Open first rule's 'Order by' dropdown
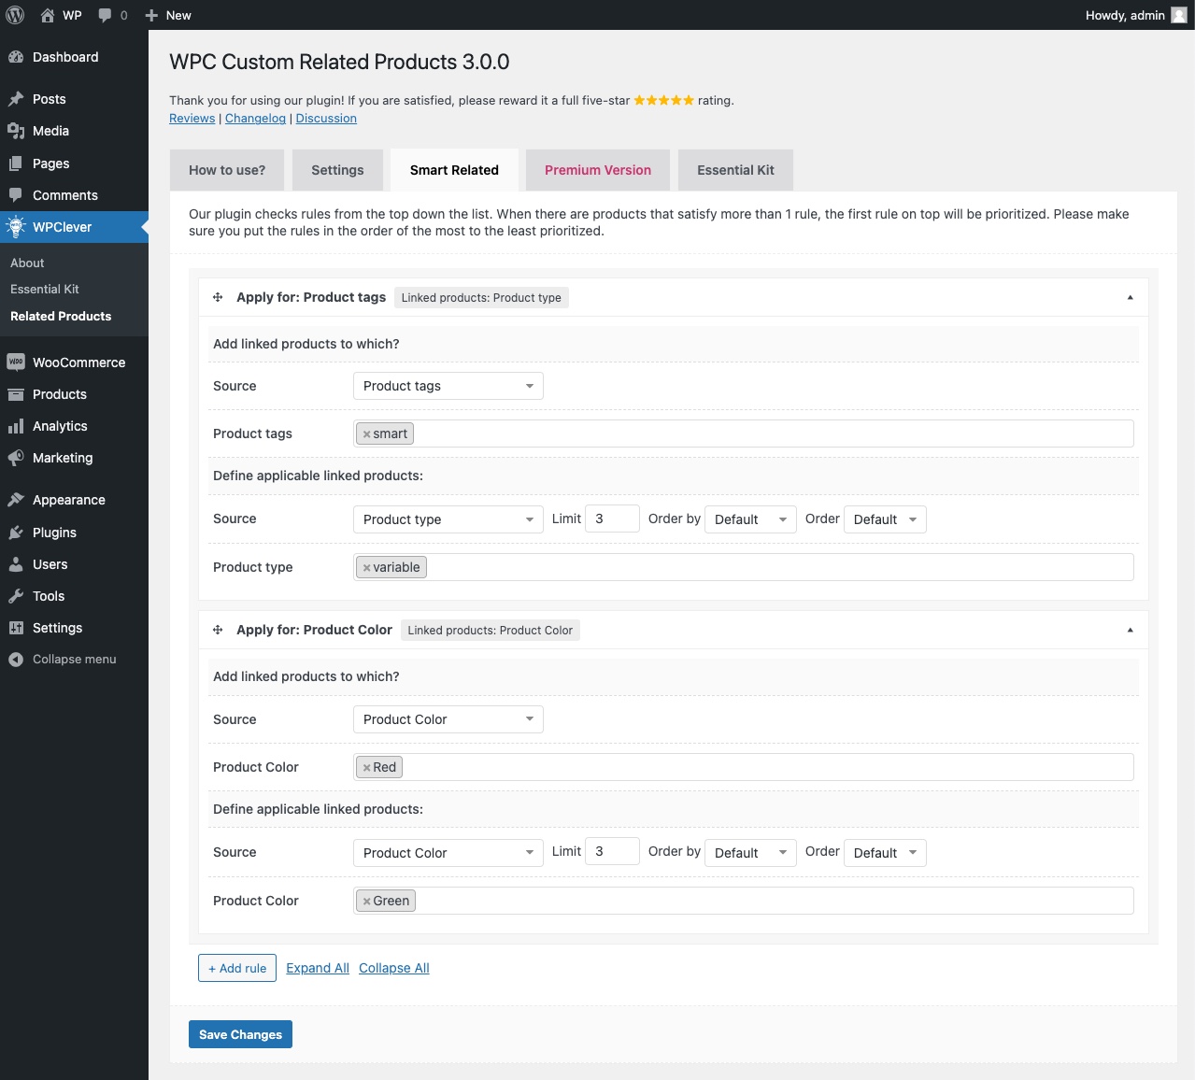This screenshot has width=1195, height=1080. tap(750, 519)
